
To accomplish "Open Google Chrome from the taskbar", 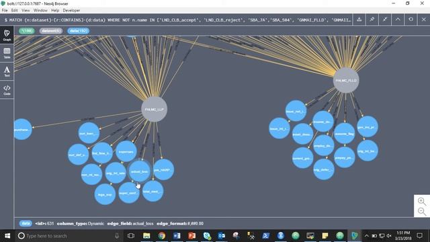I will coord(162,236).
